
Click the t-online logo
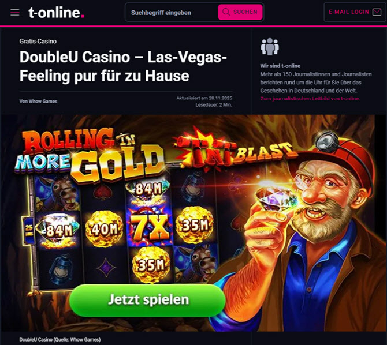coord(56,12)
